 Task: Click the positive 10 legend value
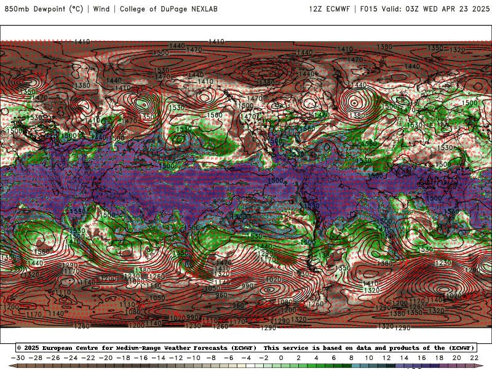(x=369, y=358)
